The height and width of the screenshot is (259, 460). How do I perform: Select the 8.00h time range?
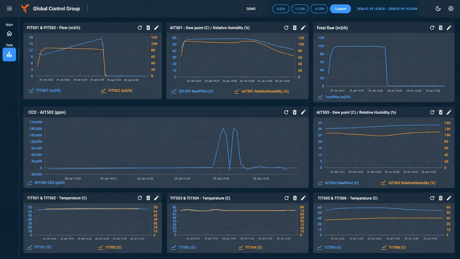tap(281, 9)
